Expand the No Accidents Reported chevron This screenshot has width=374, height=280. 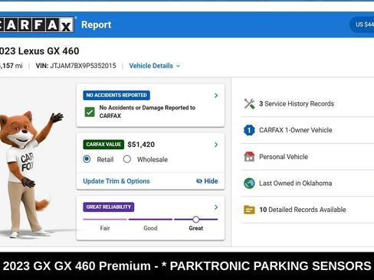tap(216, 96)
